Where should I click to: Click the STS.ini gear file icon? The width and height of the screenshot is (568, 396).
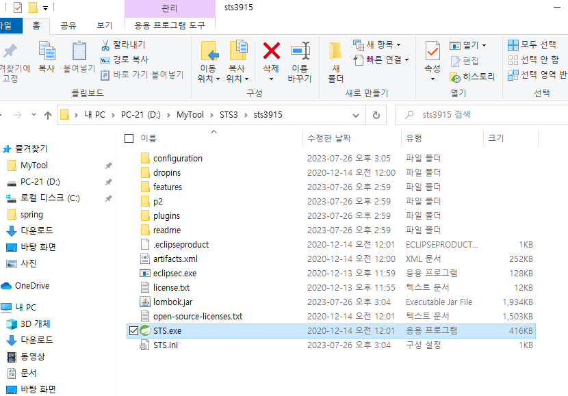(144, 345)
